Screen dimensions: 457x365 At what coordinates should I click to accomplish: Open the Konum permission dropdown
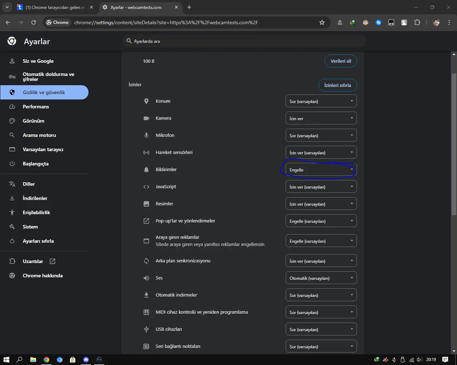pos(321,101)
